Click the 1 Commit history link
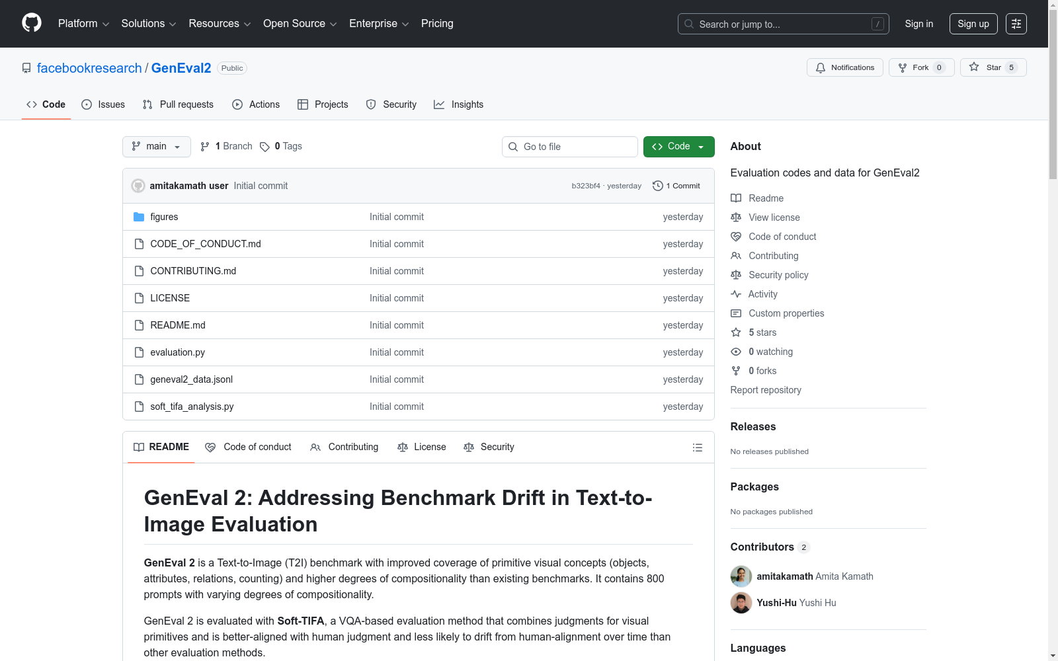The width and height of the screenshot is (1058, 661). tap(676, 186)
